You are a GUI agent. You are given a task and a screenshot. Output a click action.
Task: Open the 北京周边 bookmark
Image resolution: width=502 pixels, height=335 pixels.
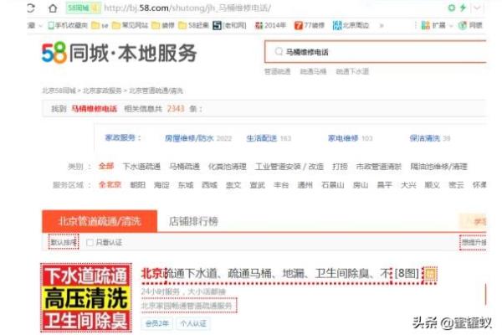351,25
